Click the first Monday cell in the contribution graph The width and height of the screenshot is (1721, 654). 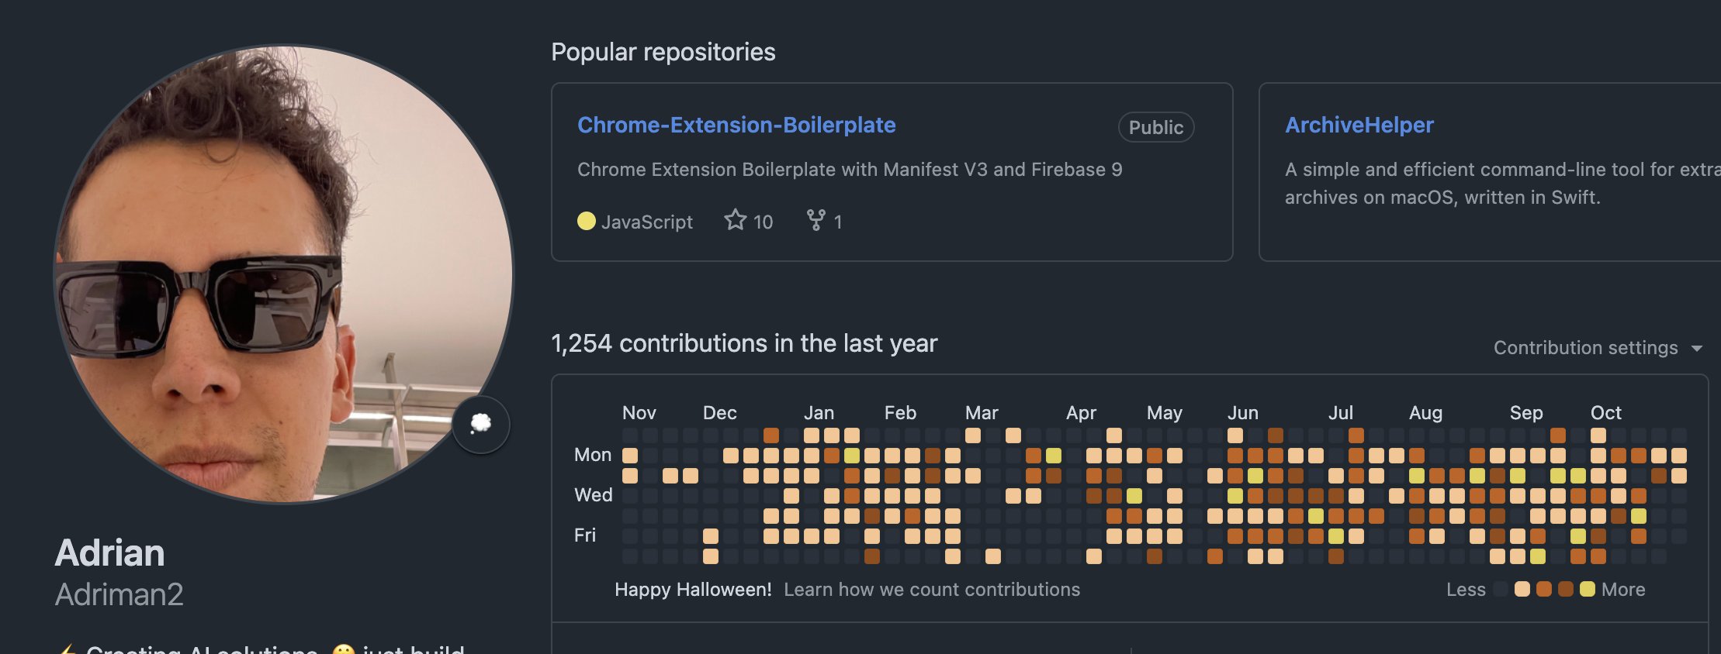(x=630, y=456)
